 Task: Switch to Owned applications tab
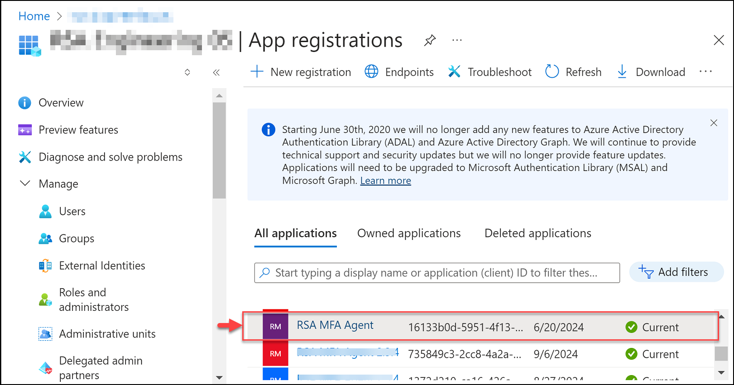point(408,233)
